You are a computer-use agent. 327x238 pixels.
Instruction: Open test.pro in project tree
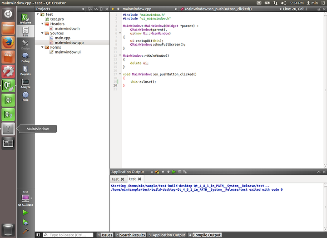pyautogui.click(x=57, y=19)
